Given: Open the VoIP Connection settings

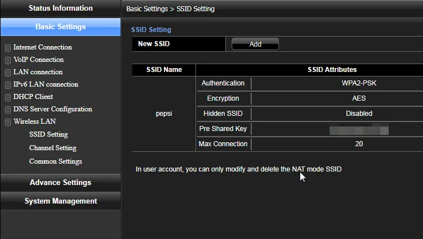Looking at the screenshot, I should [38, 60].
